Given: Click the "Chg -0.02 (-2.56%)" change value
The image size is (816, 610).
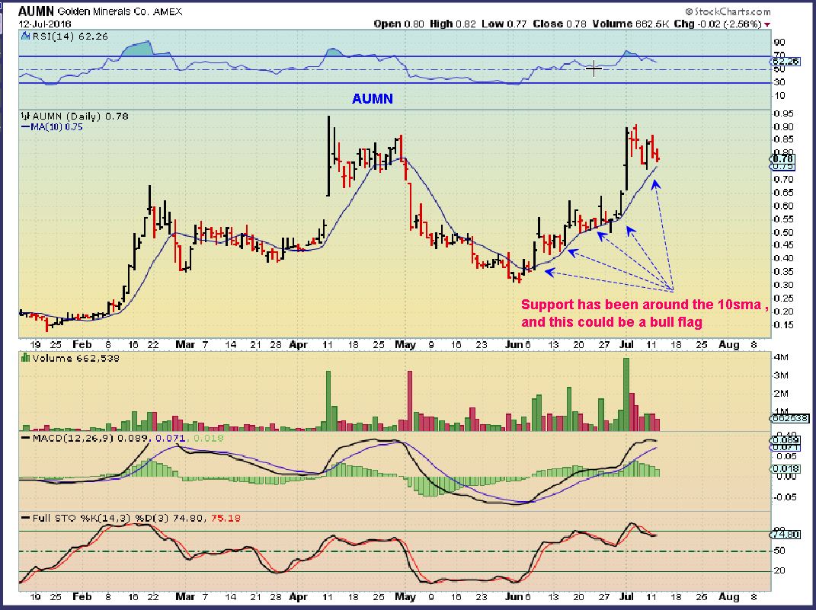Looking at the screenshot, I should click(718, 24).
